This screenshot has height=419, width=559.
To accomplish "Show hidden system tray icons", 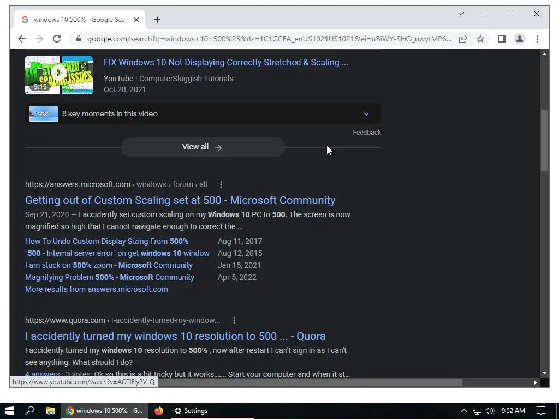I will click(464, 411).
